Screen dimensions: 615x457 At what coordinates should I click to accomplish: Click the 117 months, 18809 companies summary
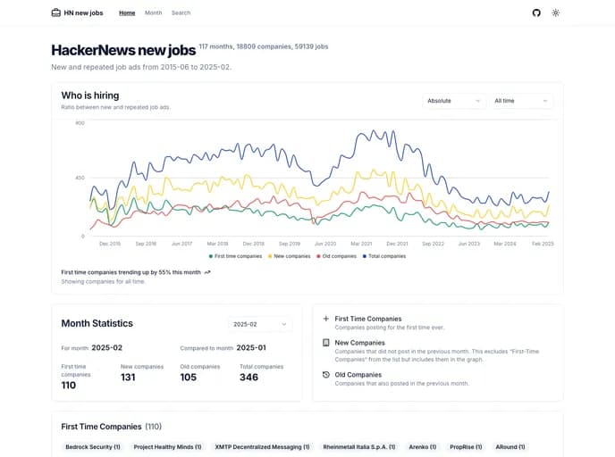click(264, 46)
